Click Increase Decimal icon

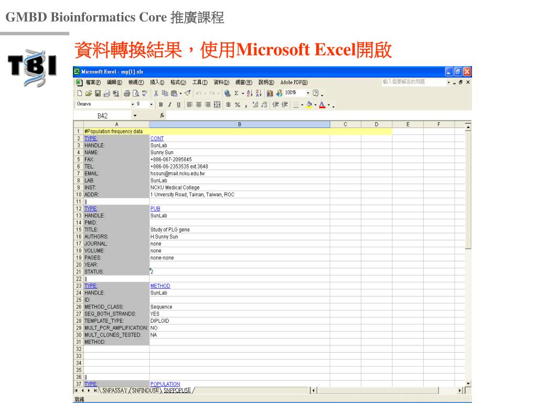coord(255,104)
